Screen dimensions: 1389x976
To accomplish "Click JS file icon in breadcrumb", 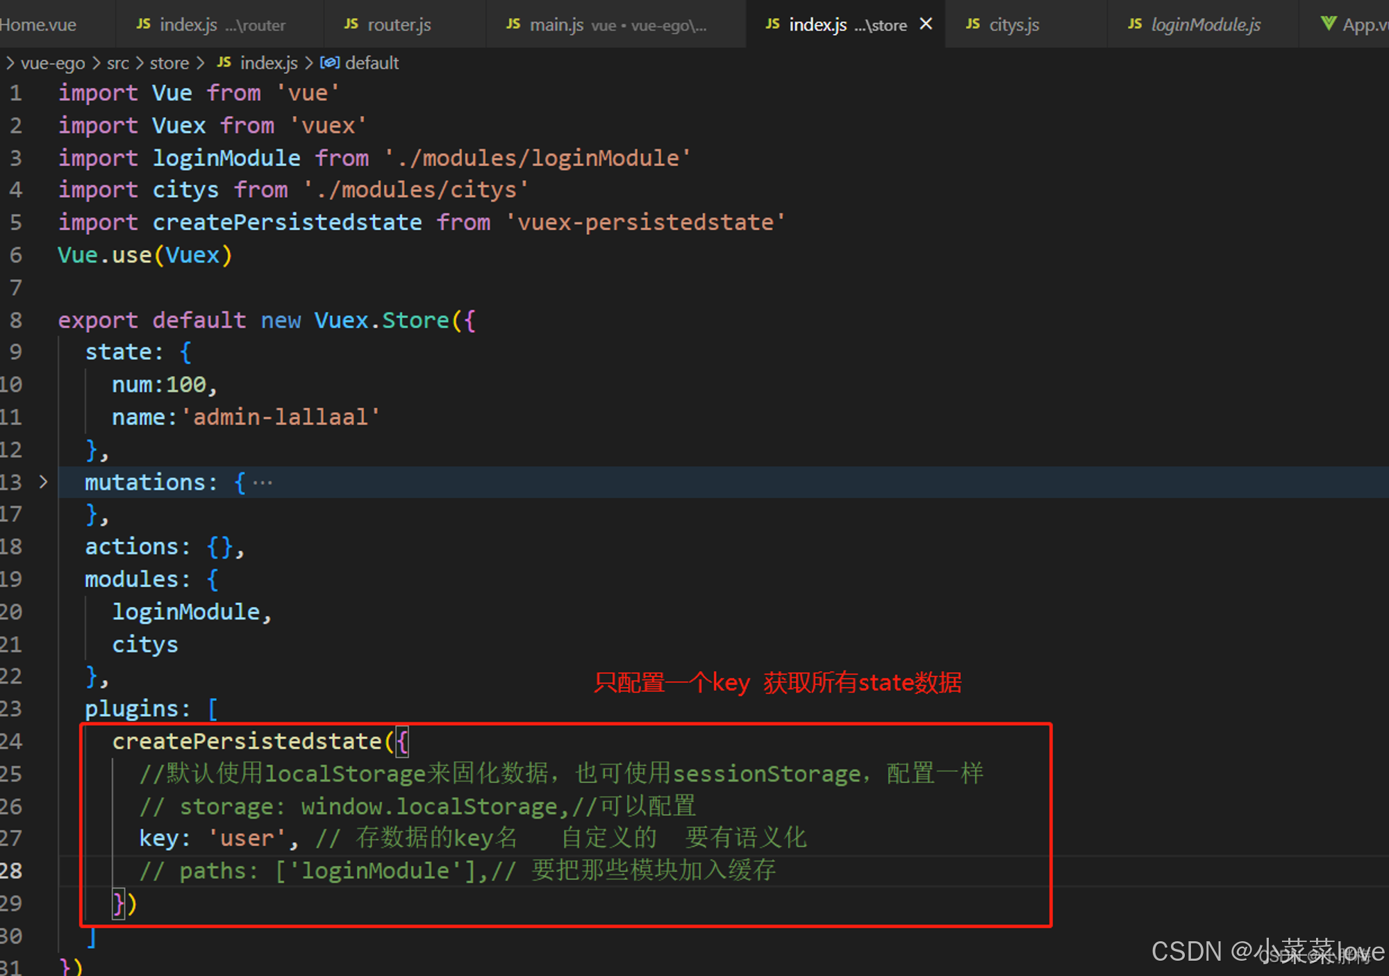I will click(224, 63).
